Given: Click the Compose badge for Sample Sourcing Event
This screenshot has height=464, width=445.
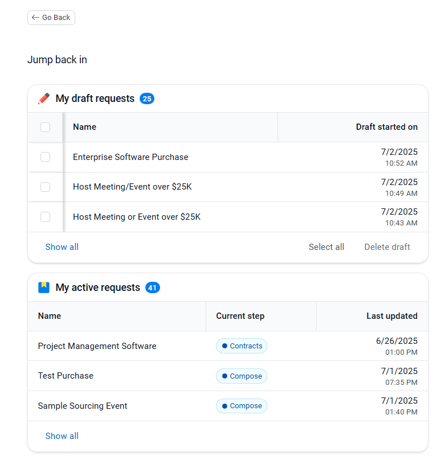Looking at the screenshot, I should pyautogui.click(x=242, y=406).
